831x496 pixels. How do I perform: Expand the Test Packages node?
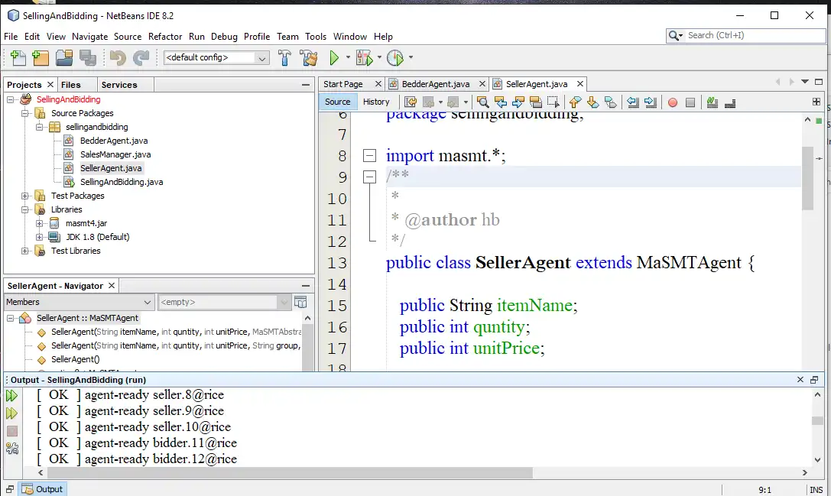pyautogui.click(x=24, y=196)
